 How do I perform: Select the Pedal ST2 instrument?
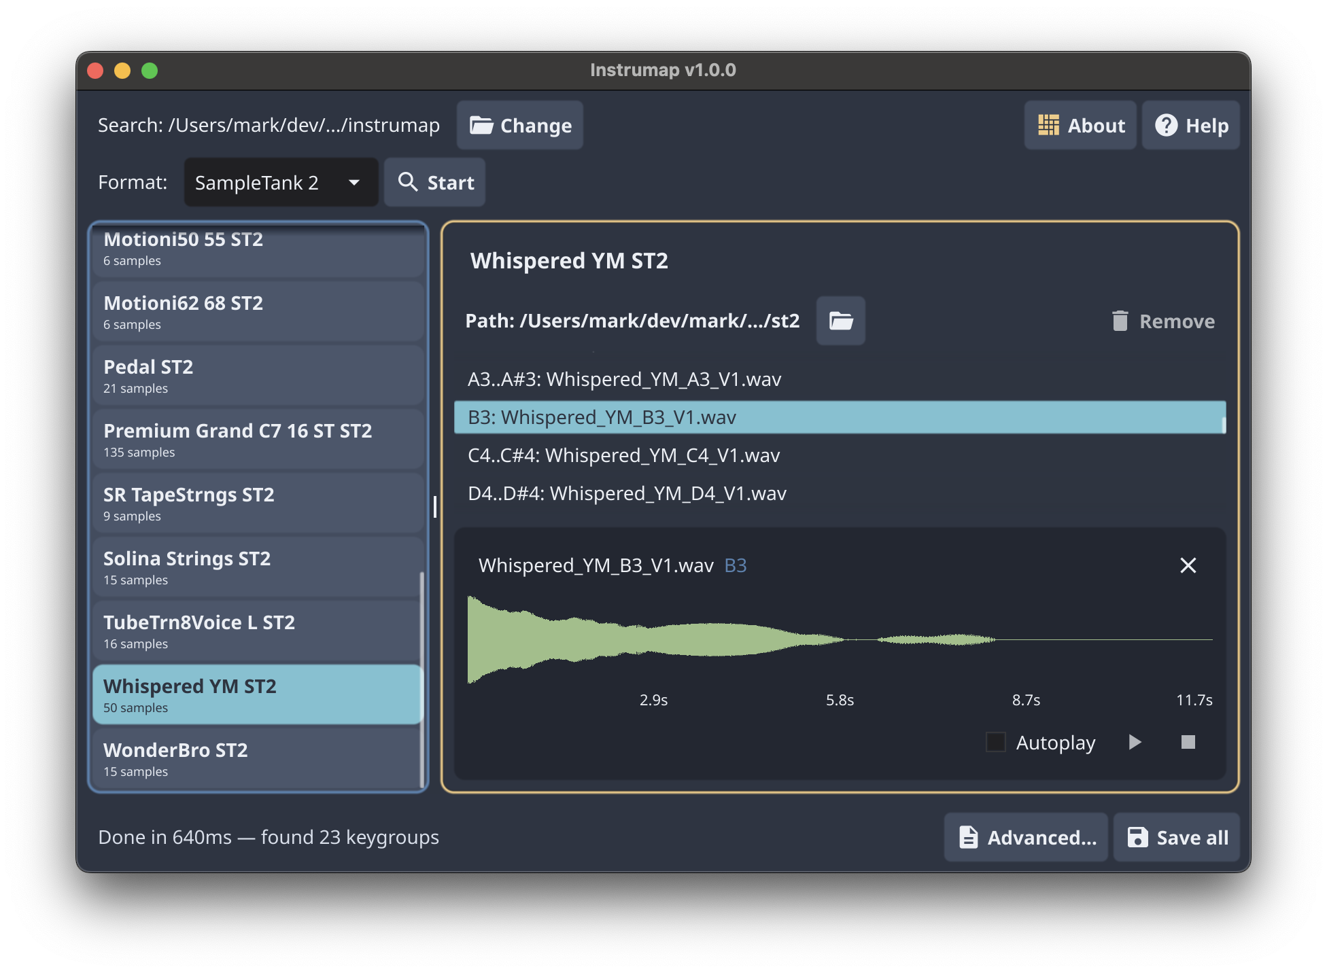pos(258,376)
